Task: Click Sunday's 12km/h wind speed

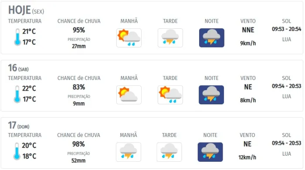Action: pyautogui.click(x=247, y=157)
